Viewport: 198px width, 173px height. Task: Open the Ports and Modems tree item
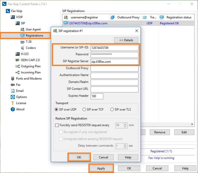(29, 79)
